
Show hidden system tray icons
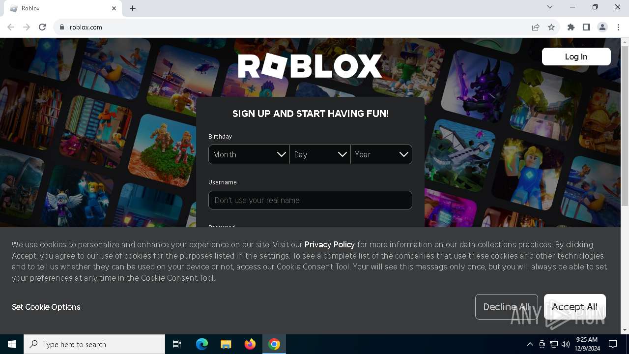point(530,344)
